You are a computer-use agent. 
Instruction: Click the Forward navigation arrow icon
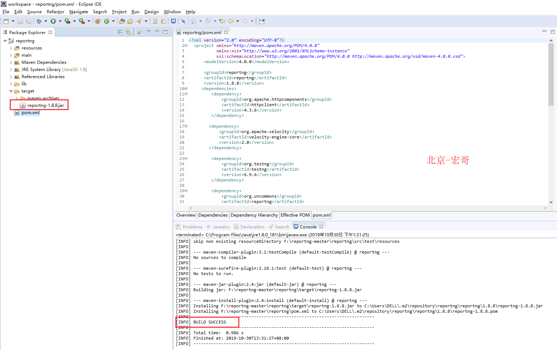[245, 21]
